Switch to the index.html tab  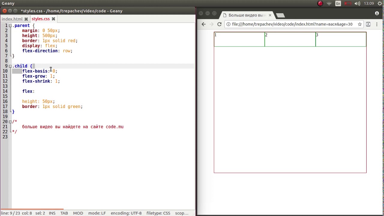click(12, 19)
